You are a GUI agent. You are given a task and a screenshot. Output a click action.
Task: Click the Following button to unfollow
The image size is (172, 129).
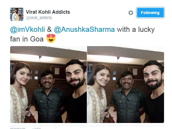tap(150, 13)
